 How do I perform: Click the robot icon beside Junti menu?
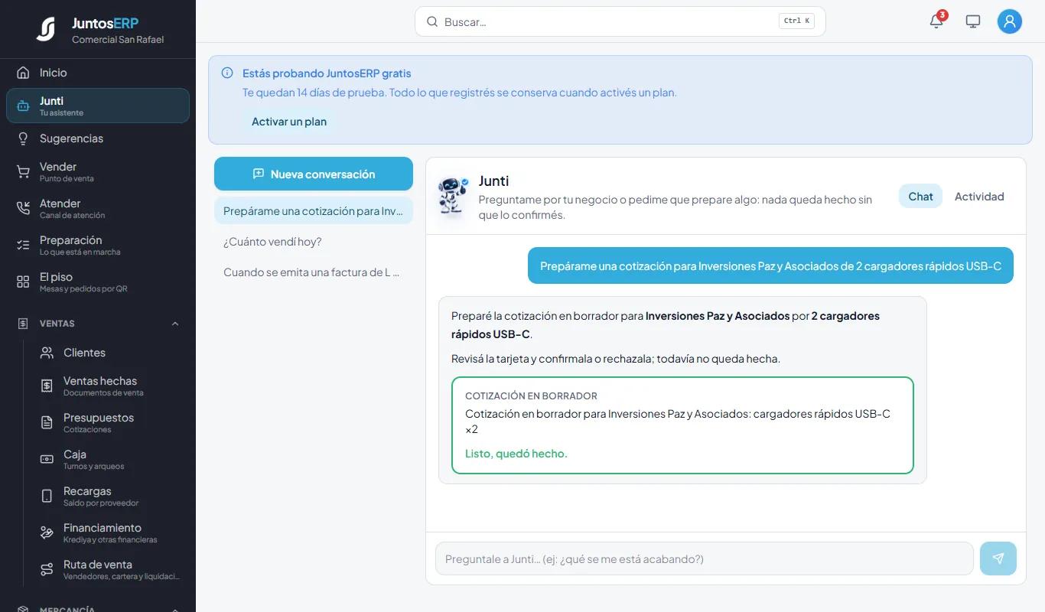23,106
